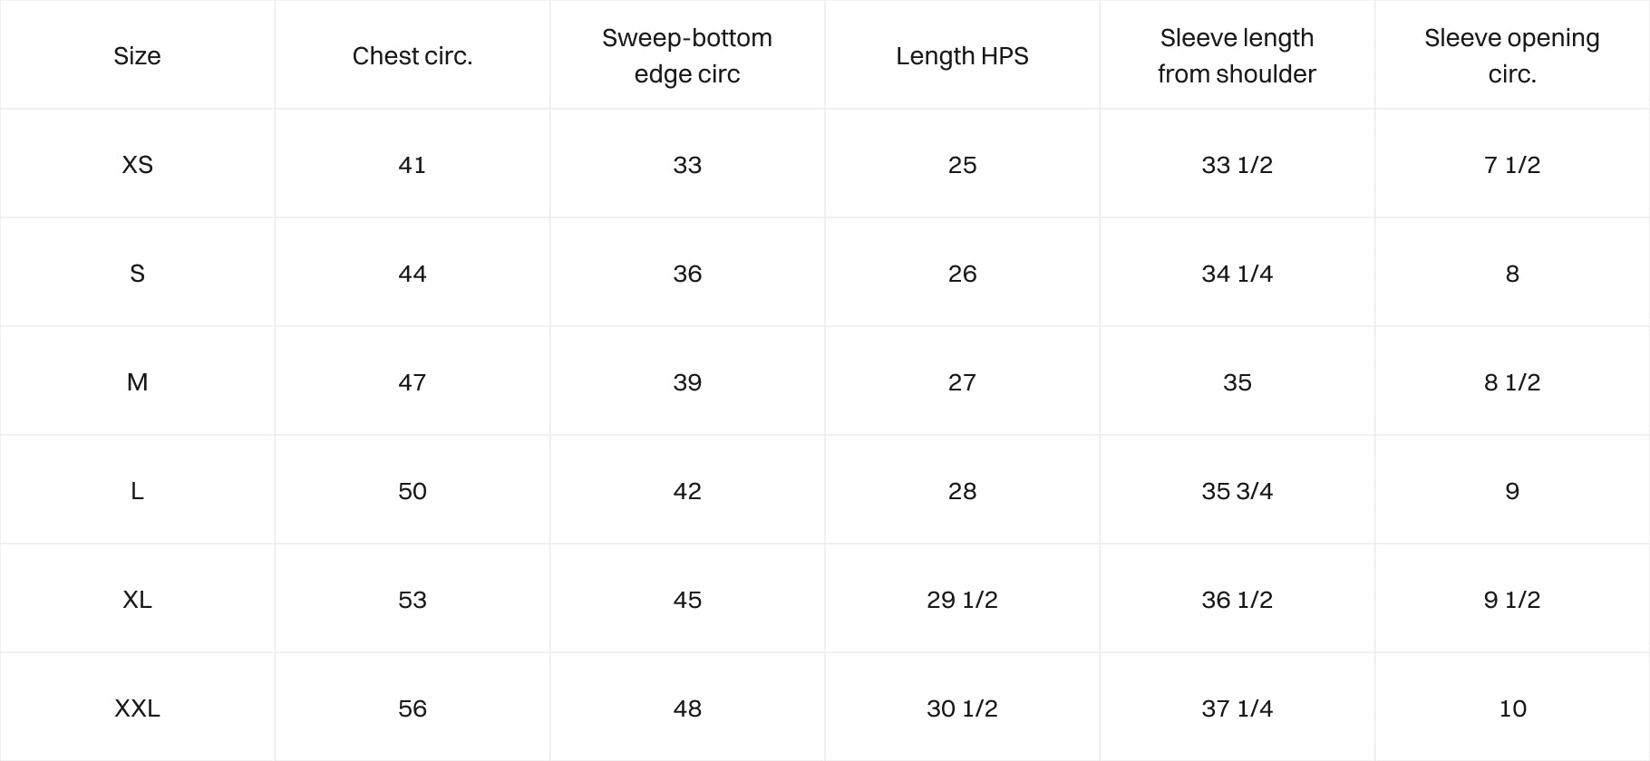Click the Size column header
This screenshot has height=761, width=1650.
(137, 56)
